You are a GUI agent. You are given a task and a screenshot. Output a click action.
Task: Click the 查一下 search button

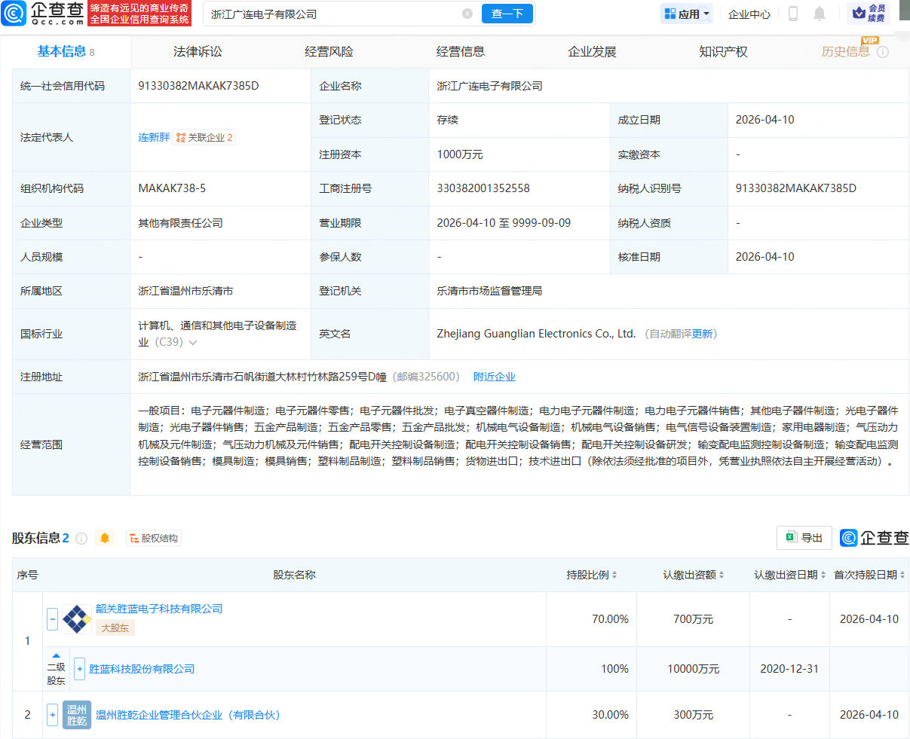click(x=507, y=14)
